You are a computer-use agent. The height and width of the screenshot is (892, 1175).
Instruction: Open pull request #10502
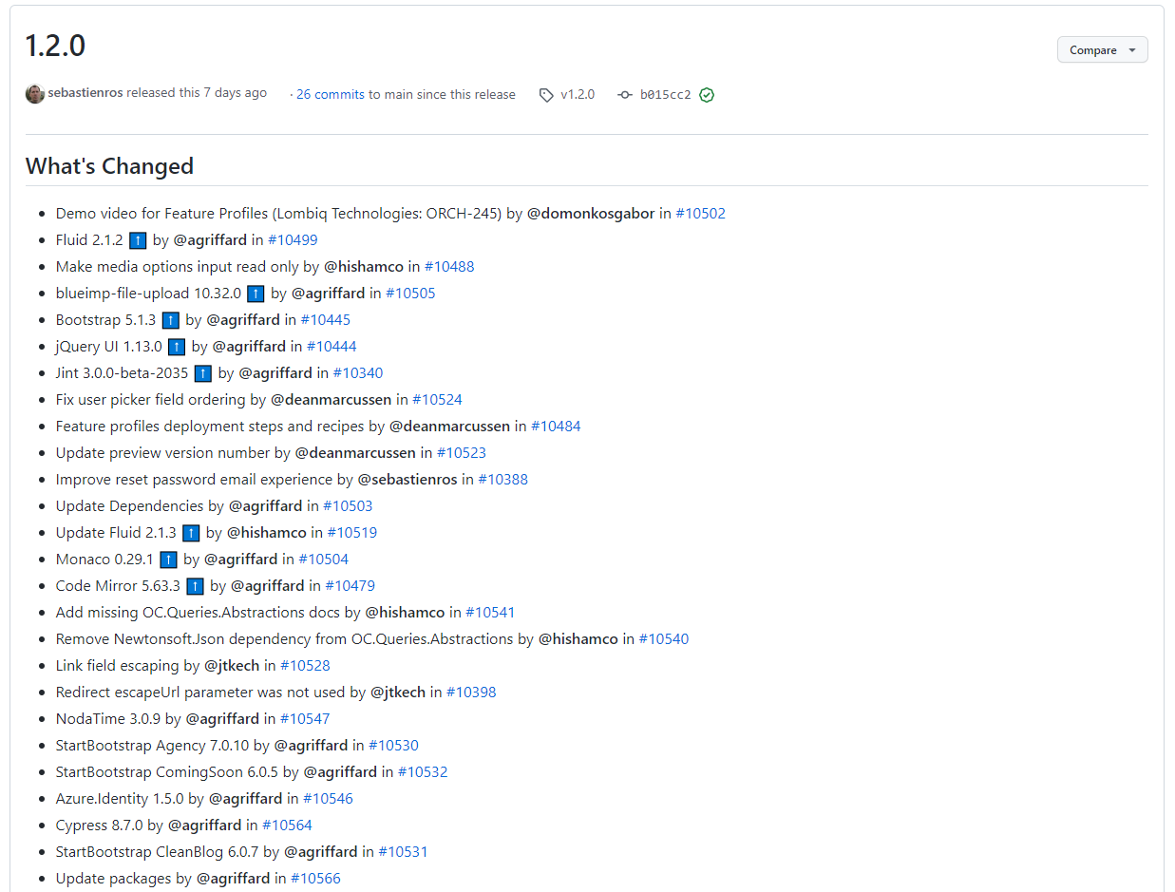(700, 214)
